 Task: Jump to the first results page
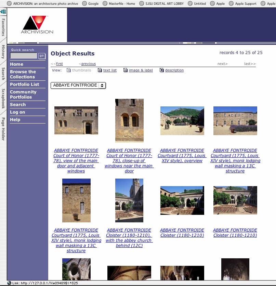pyautogui.click(x=59, y=64)
